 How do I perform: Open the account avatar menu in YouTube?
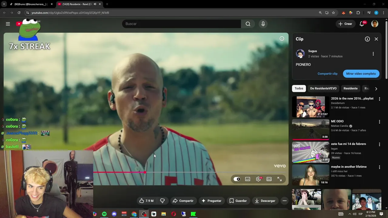click(x=375, y=24)
